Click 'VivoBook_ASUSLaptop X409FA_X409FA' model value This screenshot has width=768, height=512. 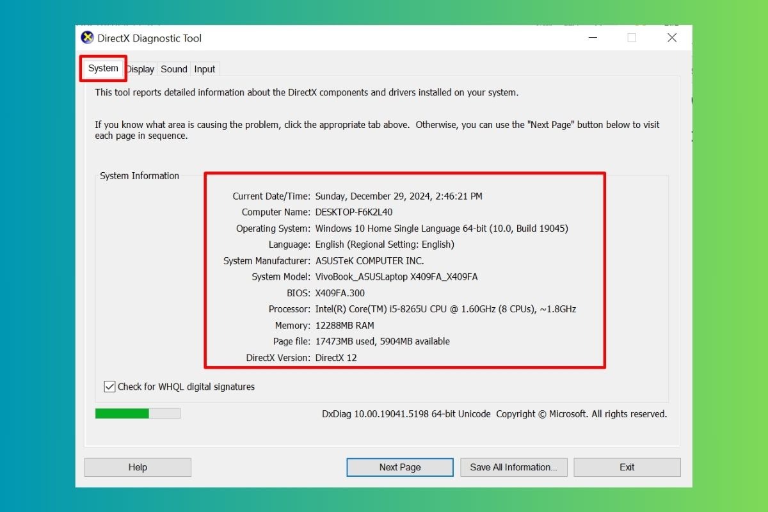pyautogui.click(x=397, y=277)
